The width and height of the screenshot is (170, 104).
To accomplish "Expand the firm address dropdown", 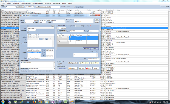I will click(53, 35).
